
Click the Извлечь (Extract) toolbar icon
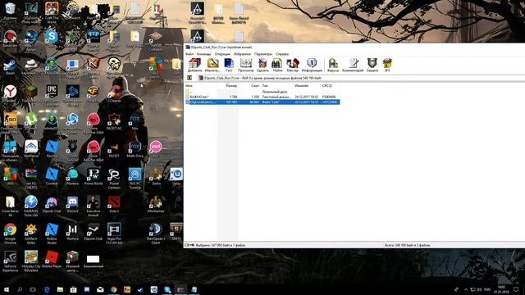click(212, 65)
